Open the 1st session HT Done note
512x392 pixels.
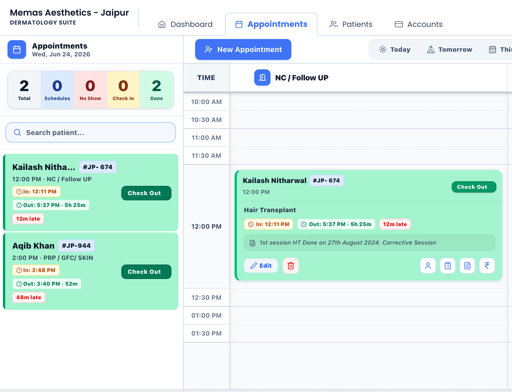[x=370, y=243]
